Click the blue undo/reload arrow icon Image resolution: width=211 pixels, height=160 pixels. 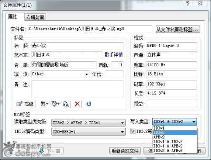[x=89, y=104]
